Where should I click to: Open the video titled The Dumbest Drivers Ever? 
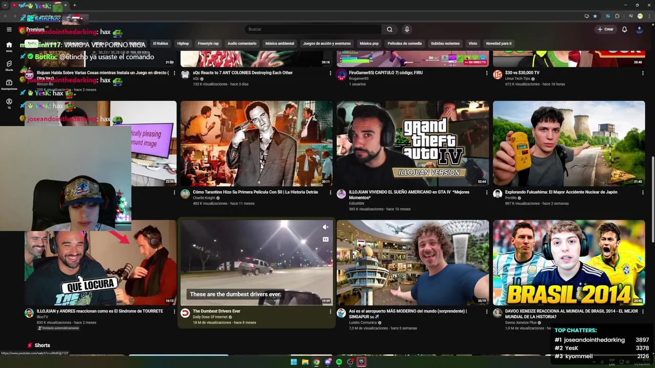[x=216, y=311]
